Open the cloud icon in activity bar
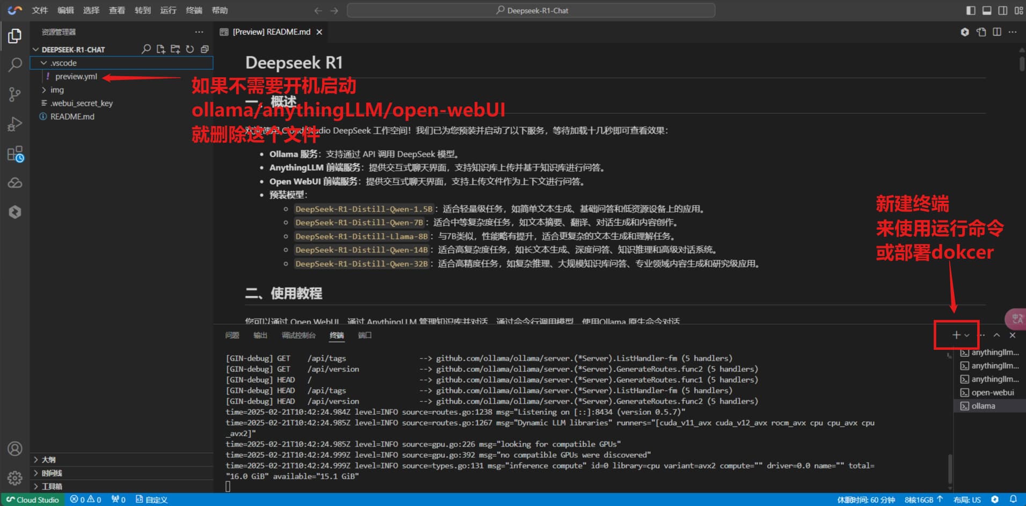Viewport: 1026px width, 506px height. click(14, 183)
